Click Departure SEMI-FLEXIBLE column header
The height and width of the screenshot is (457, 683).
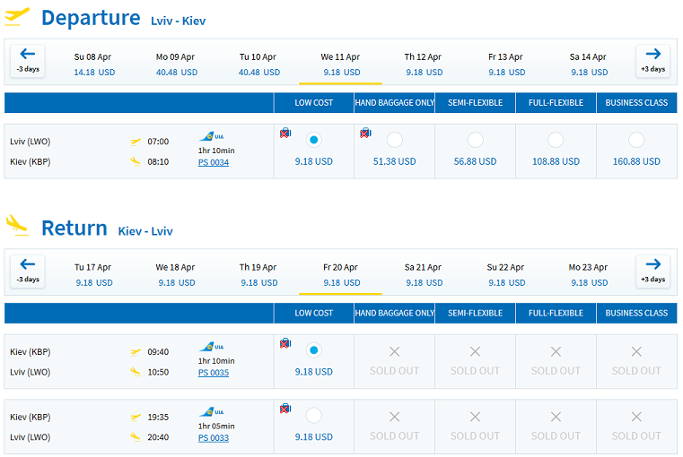[x=475, y=103]
